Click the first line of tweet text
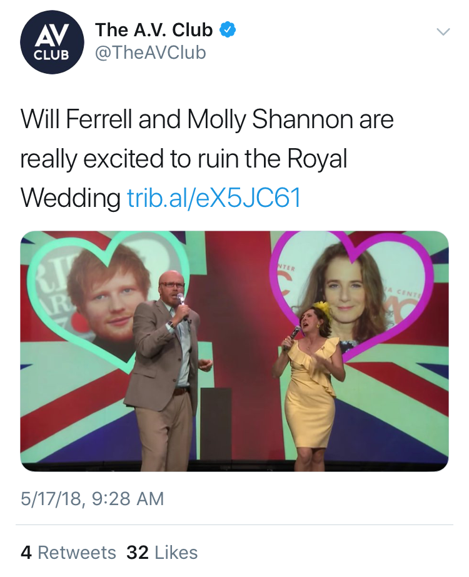The image size is (469, 577). pyautogui.click(x=207, y=119)
